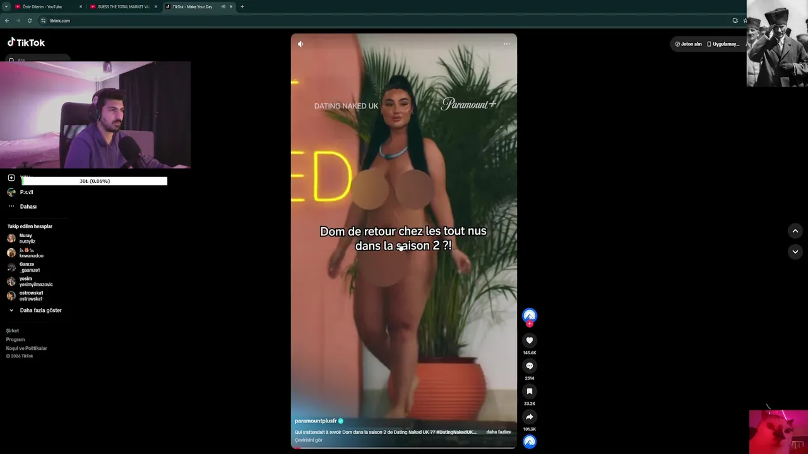Click the #DatingNakedUK hashtag in caption

point(456,432)
